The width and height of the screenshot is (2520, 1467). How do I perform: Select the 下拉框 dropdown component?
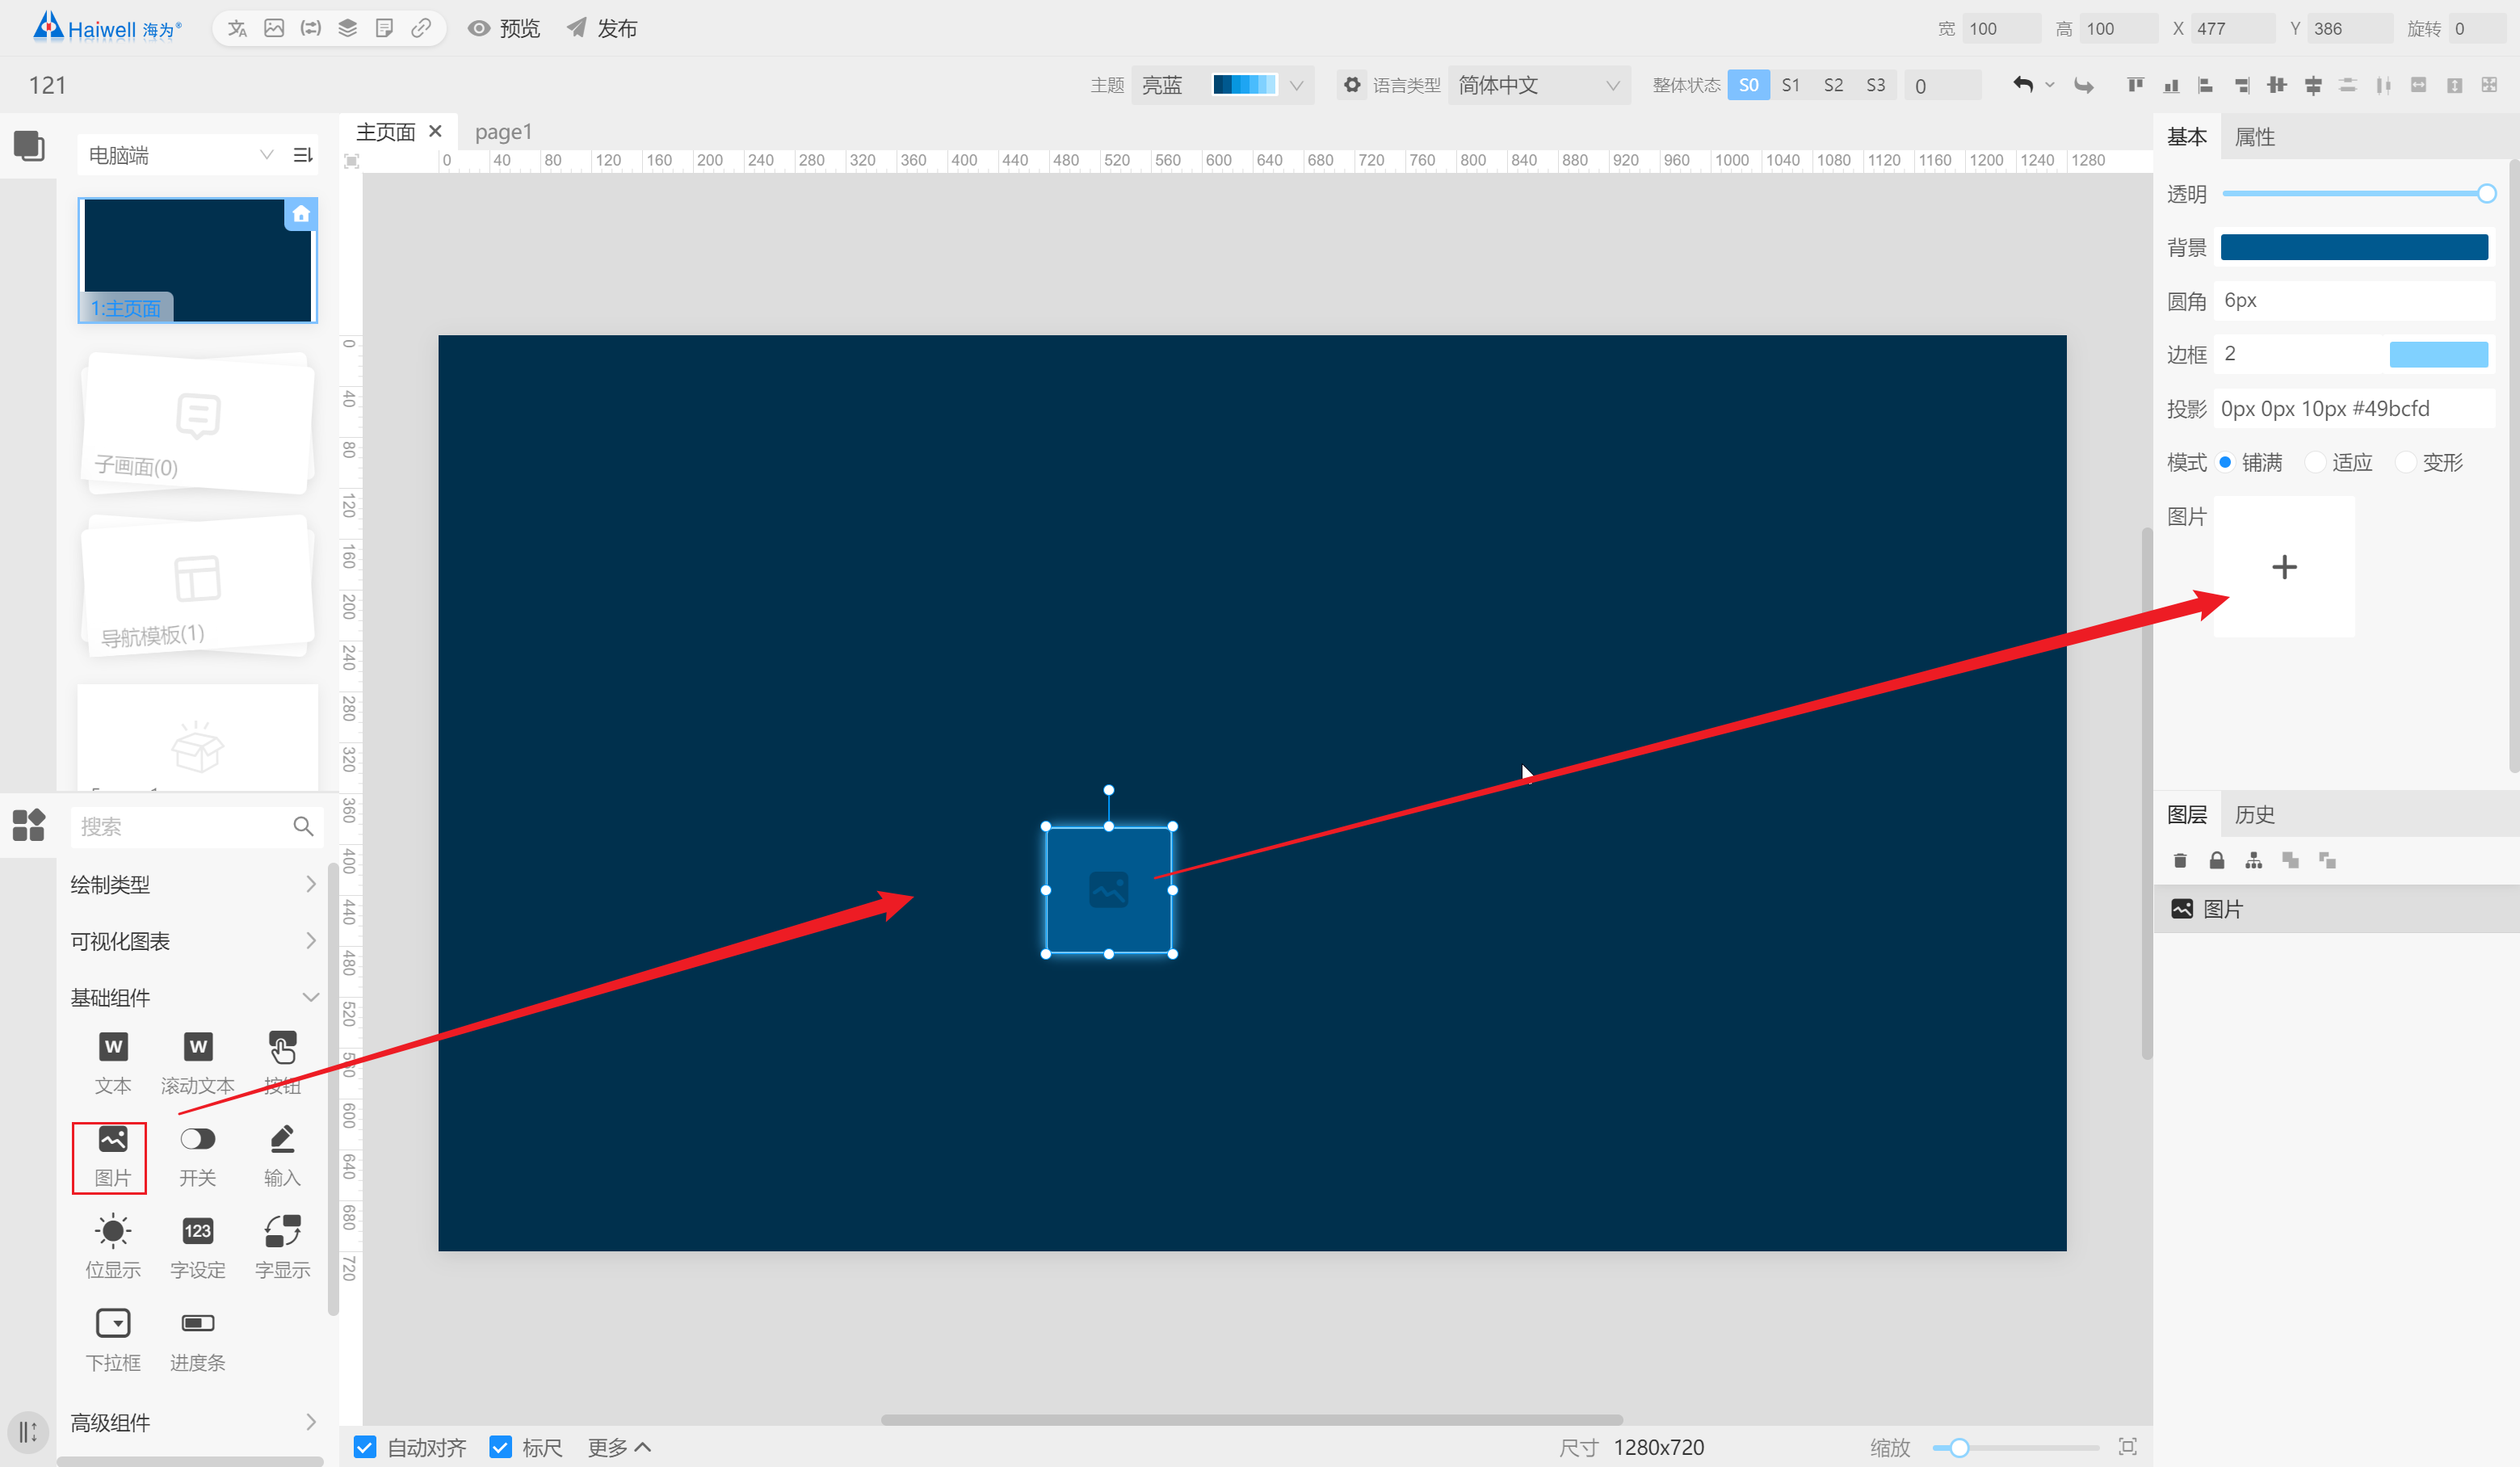click(113, 1341)
